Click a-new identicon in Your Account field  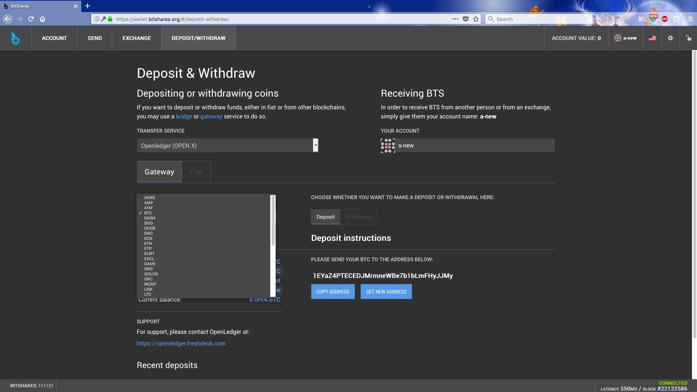pos(388,145)
